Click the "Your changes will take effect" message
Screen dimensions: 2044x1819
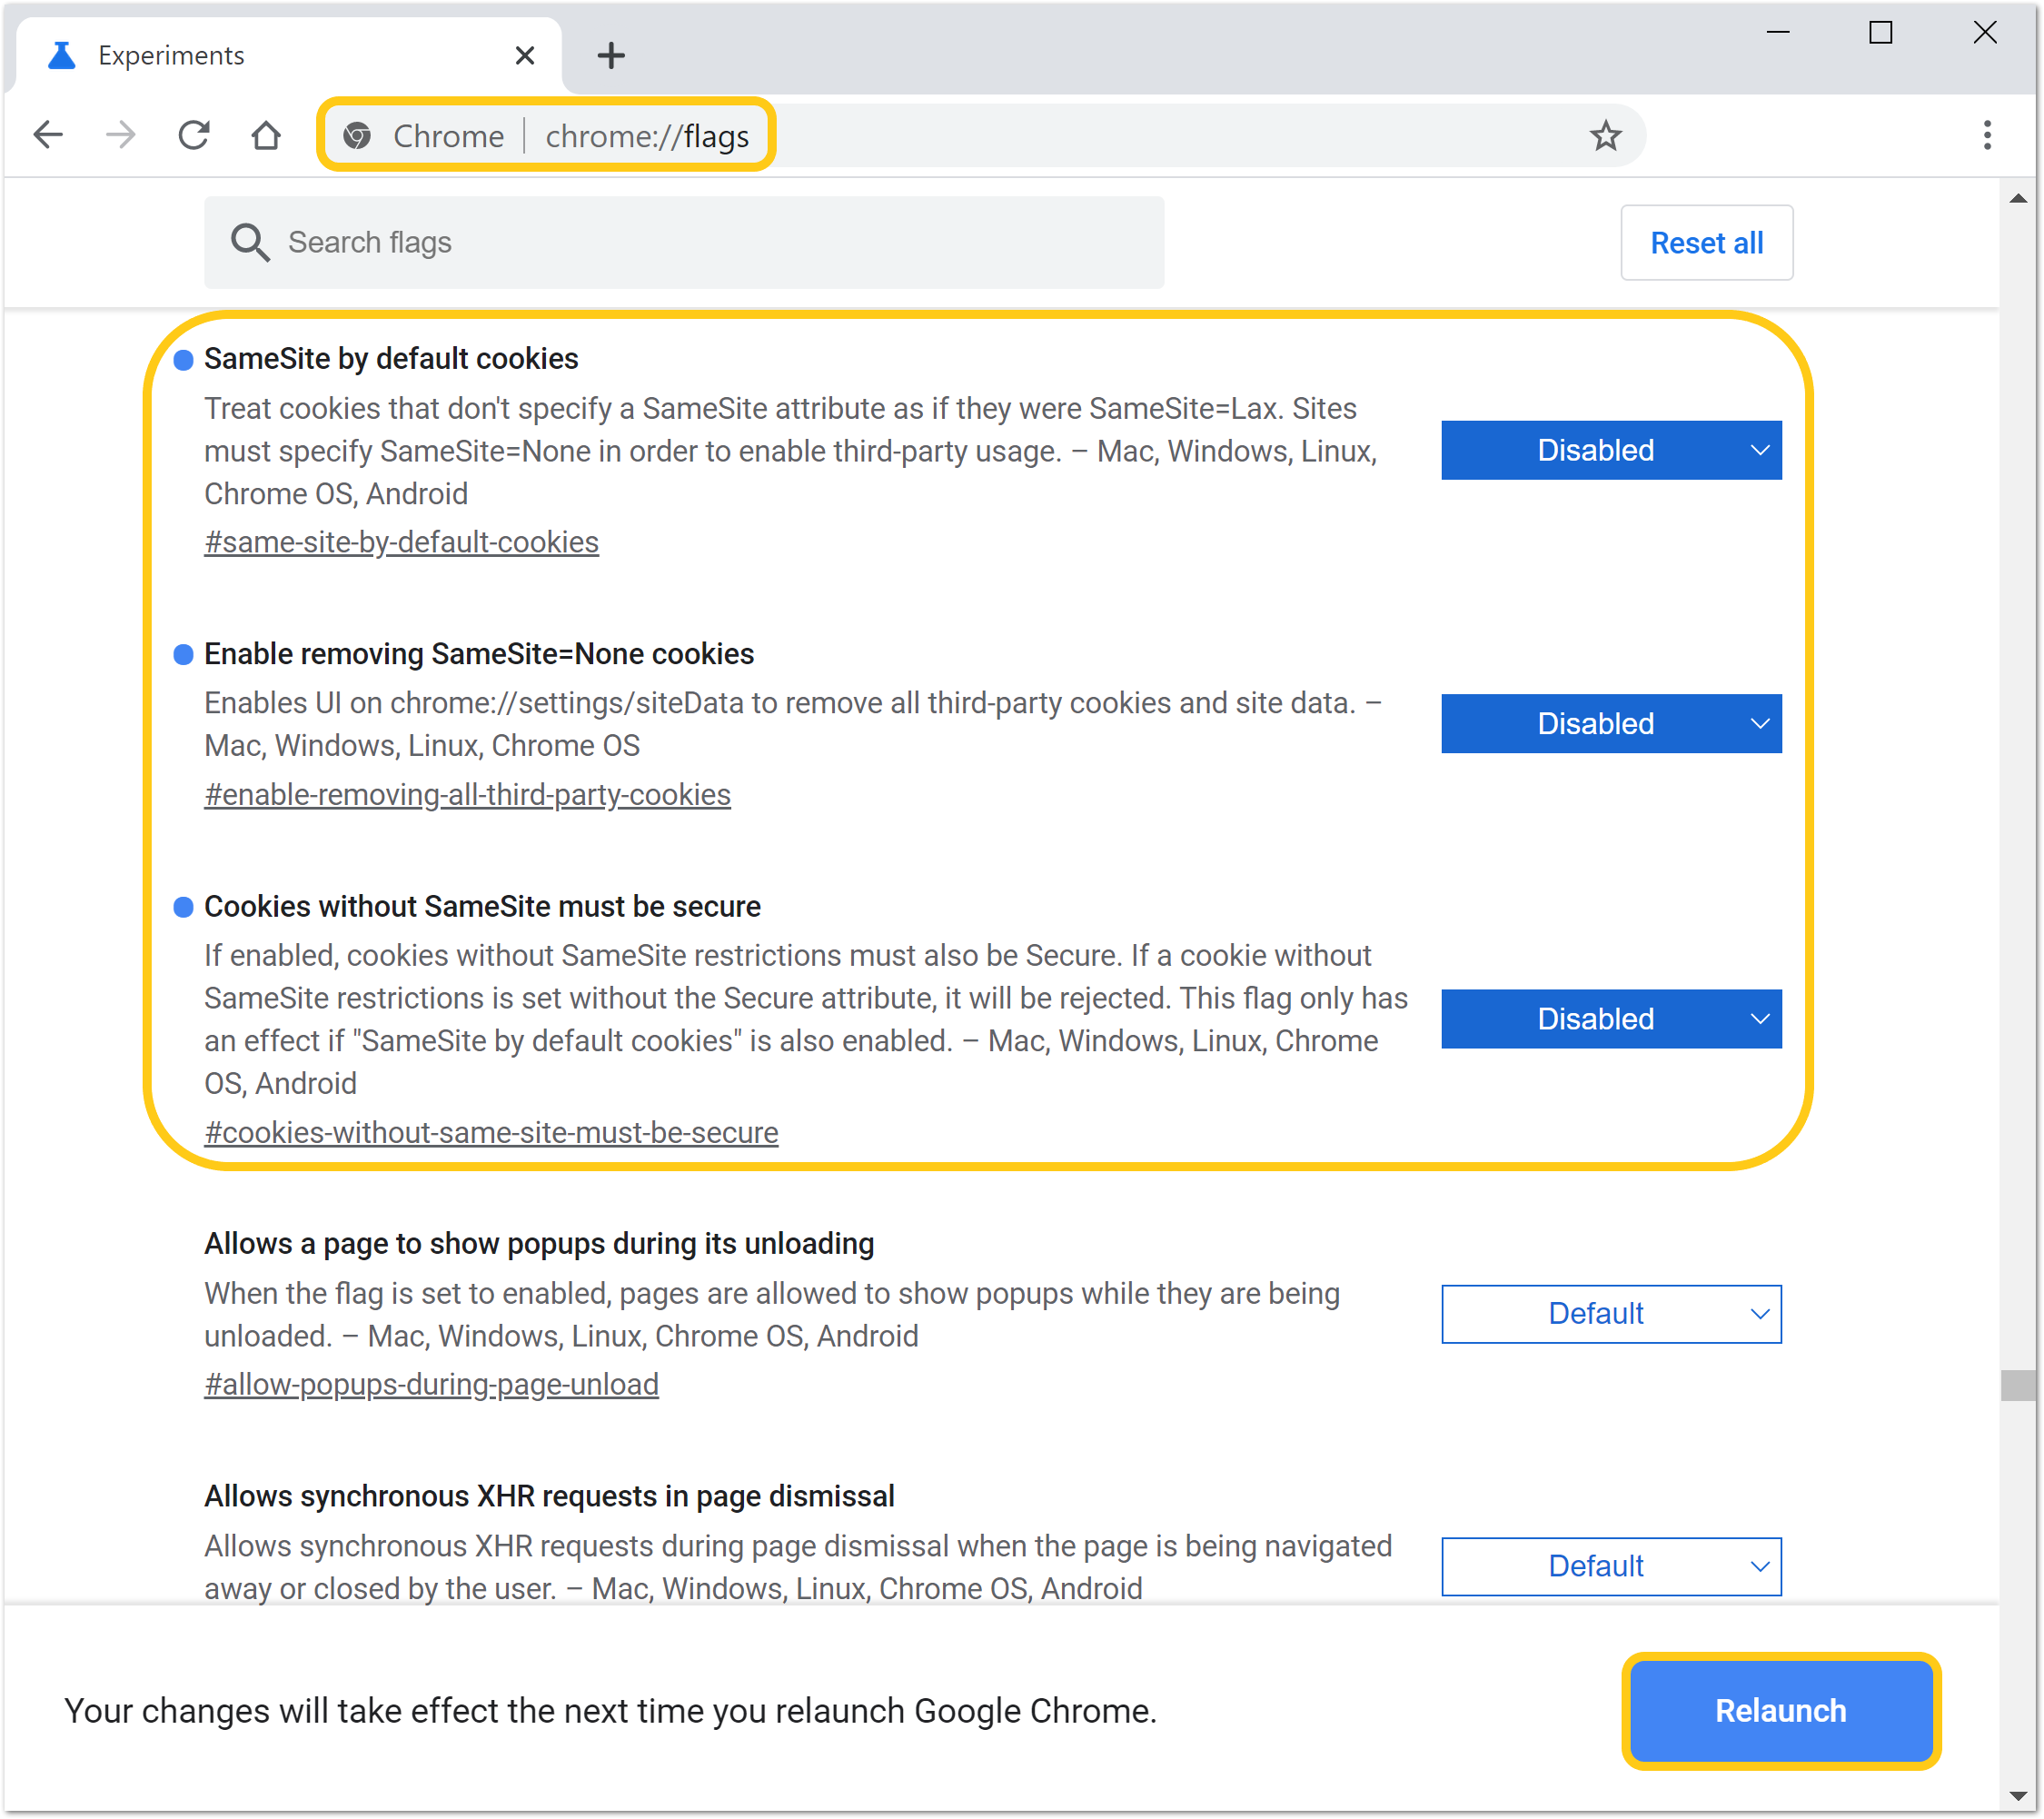610,1710
